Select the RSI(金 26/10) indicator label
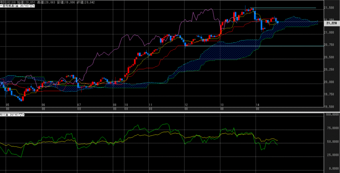The image size is (340, 173). 9,115
